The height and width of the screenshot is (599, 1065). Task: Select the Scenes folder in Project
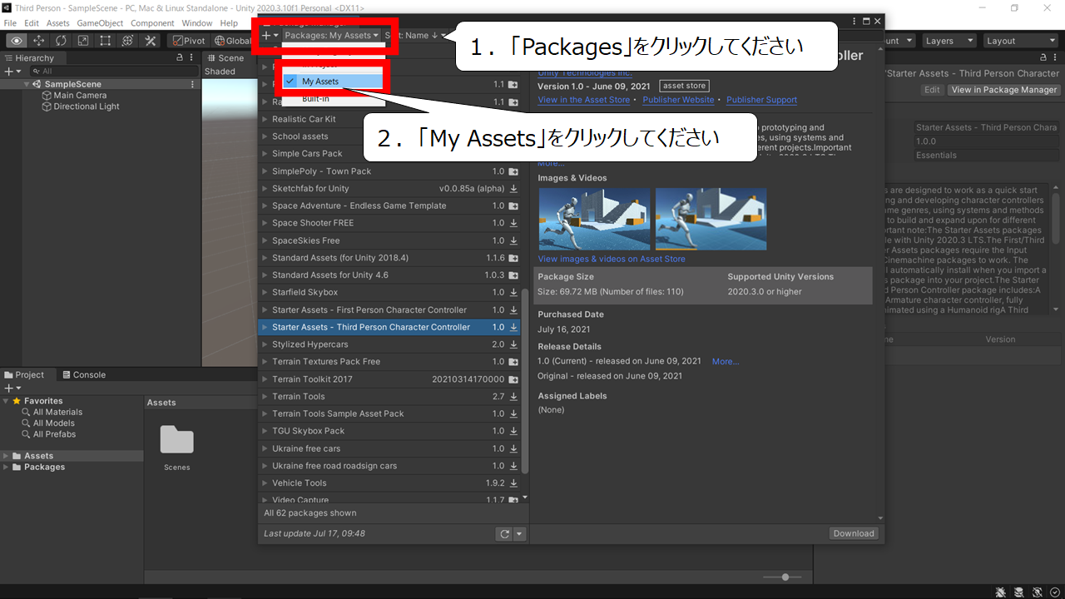click(176, 448)
